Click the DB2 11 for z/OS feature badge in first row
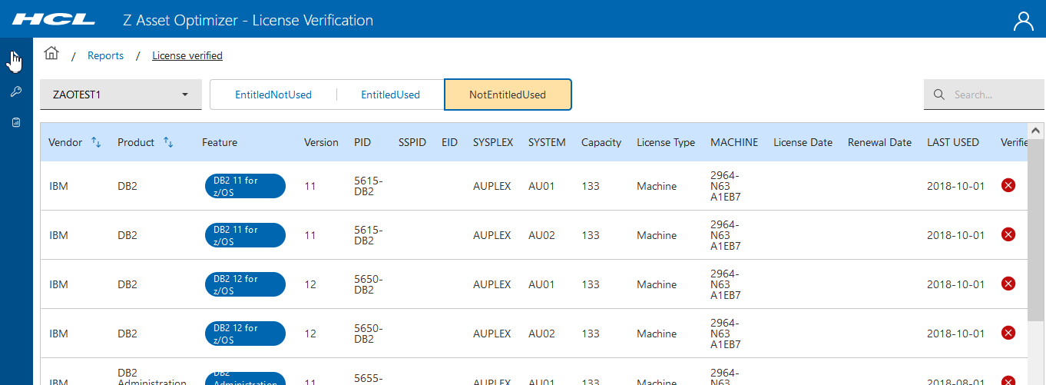Screen dimensions: 1046x385 245,186
